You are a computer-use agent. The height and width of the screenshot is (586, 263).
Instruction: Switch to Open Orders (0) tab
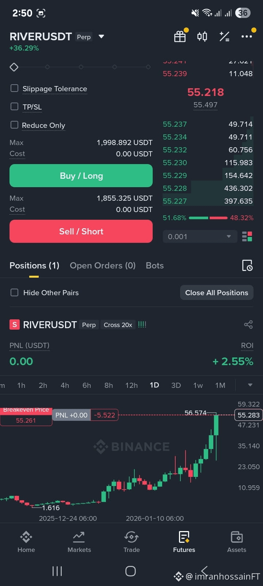coord(103,266)
